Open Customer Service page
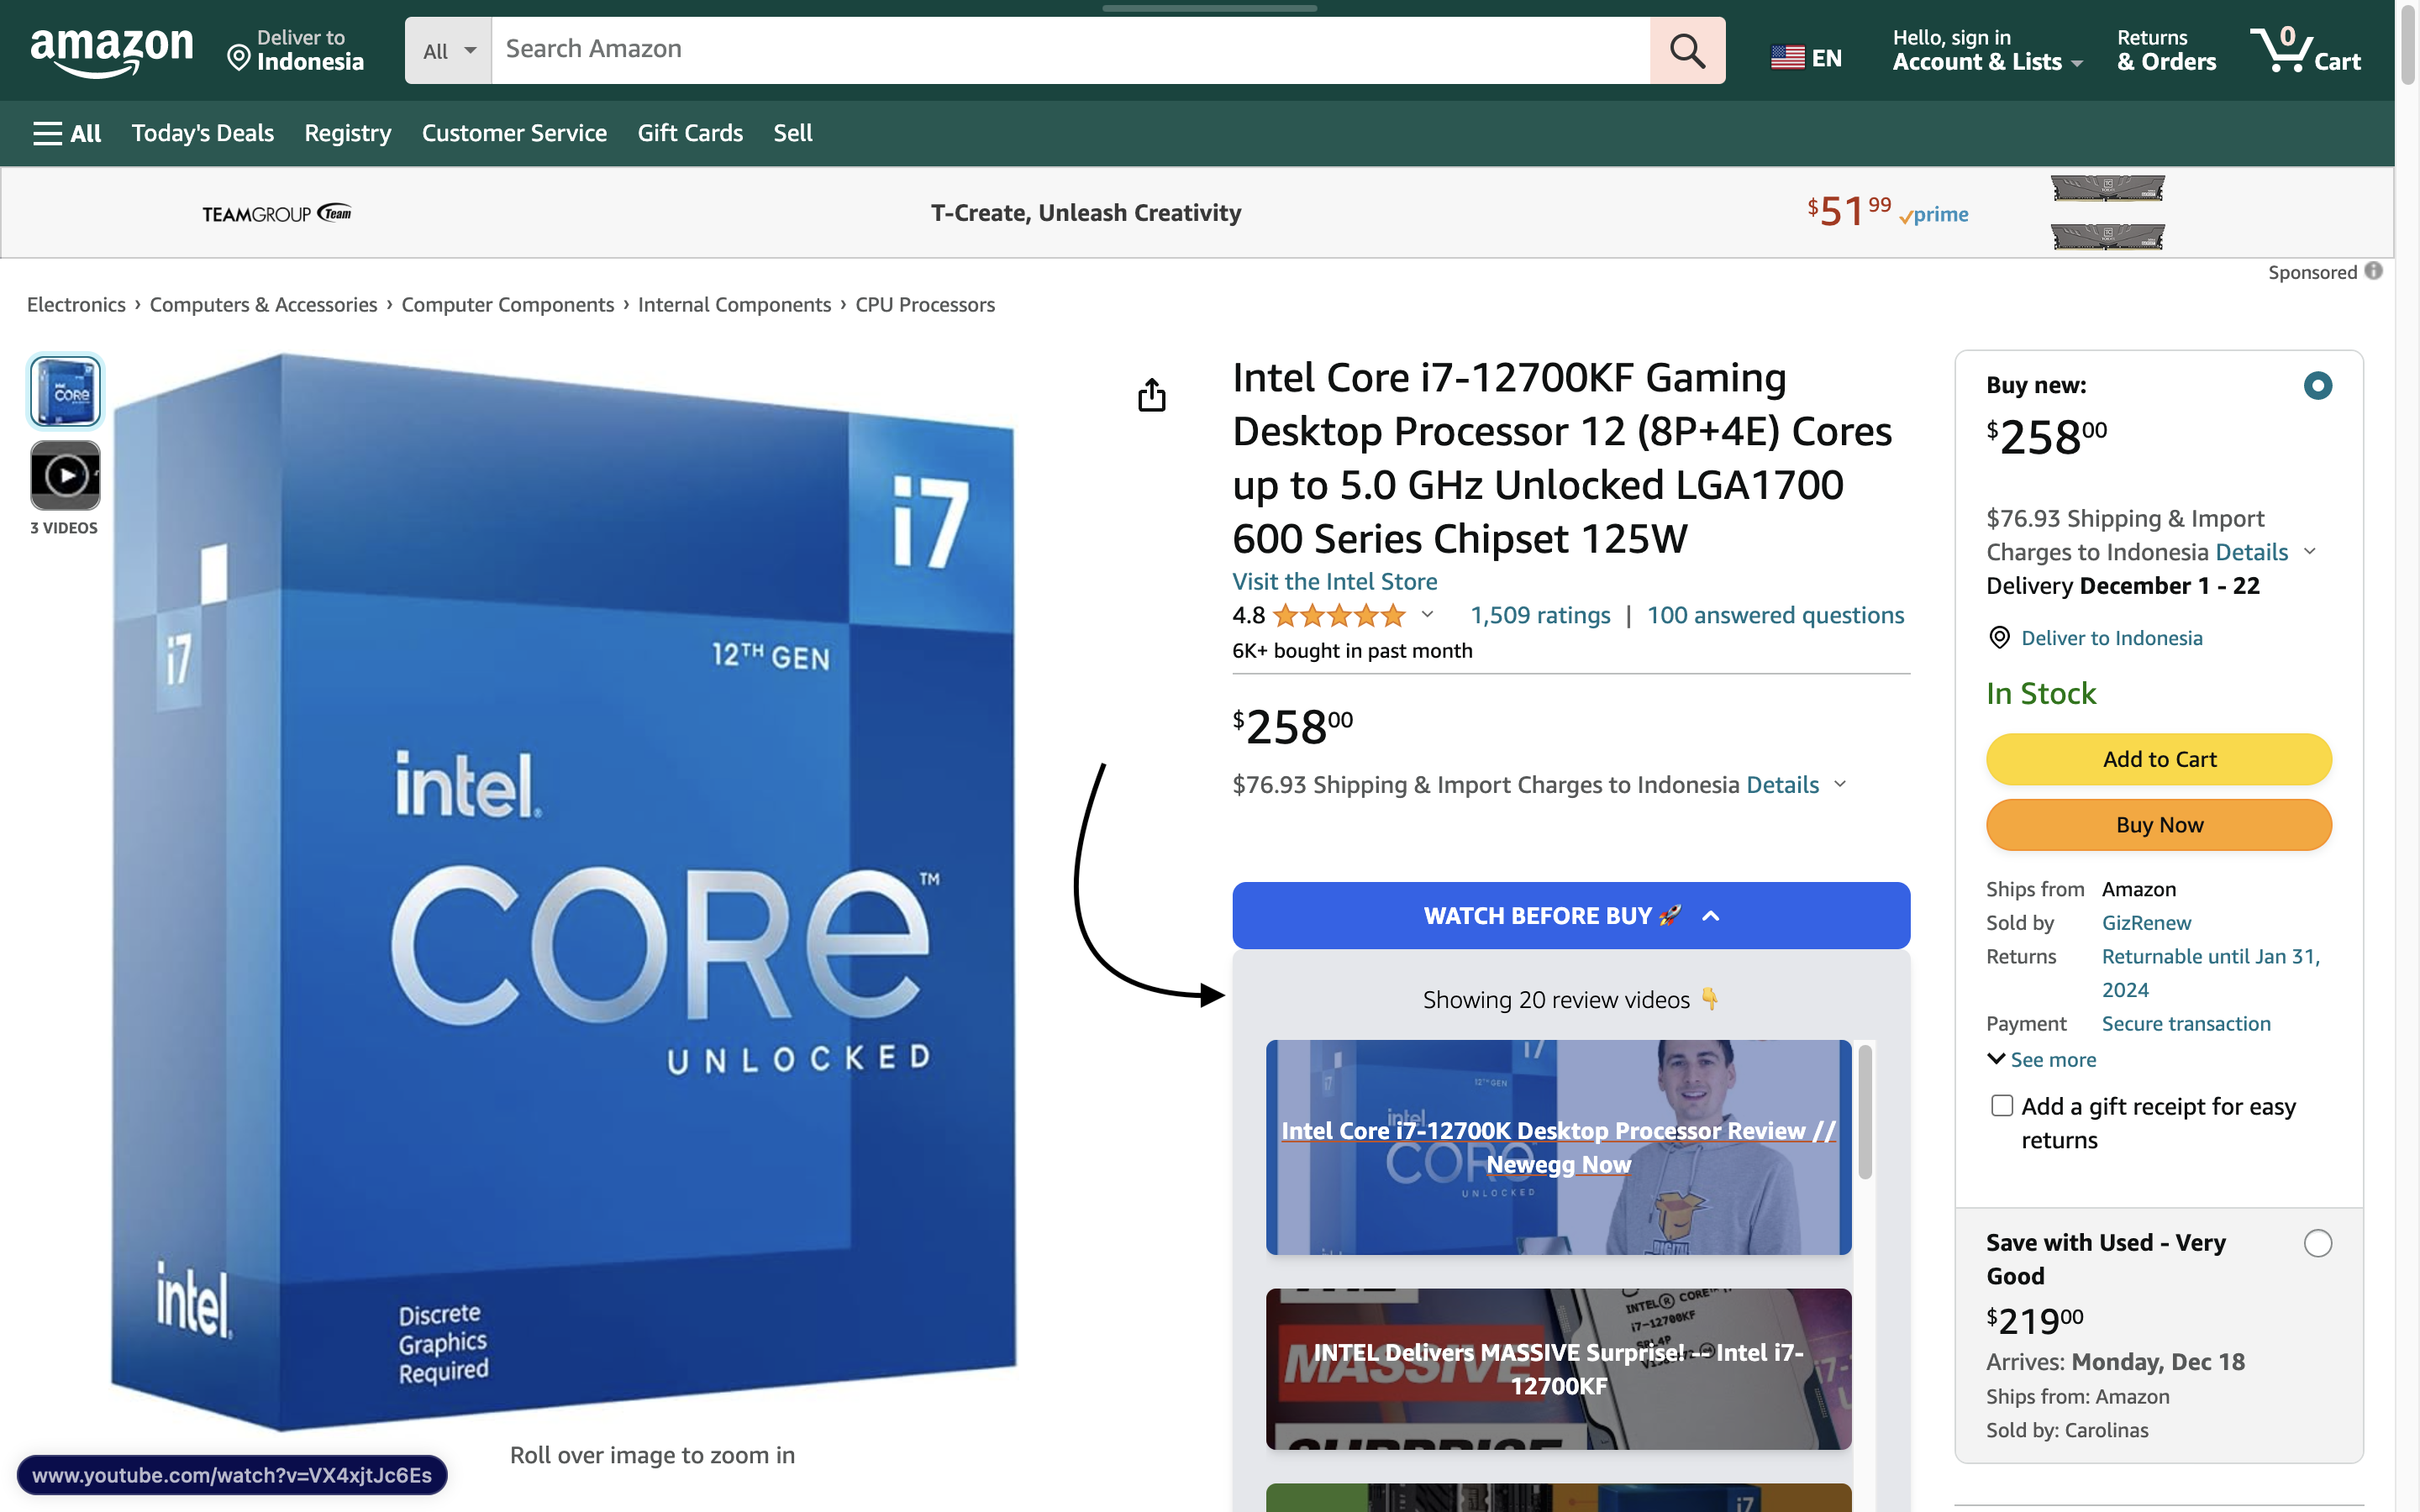2420x1512 pixels. [x=514, y=133]
